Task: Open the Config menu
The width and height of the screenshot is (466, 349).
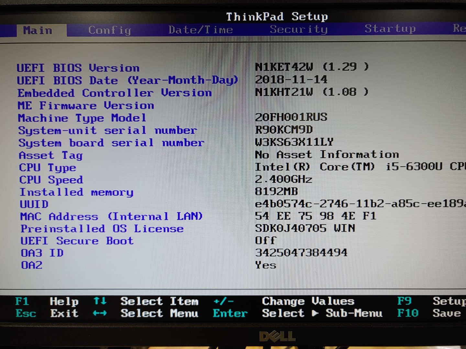Action: [x=110, y=30]
